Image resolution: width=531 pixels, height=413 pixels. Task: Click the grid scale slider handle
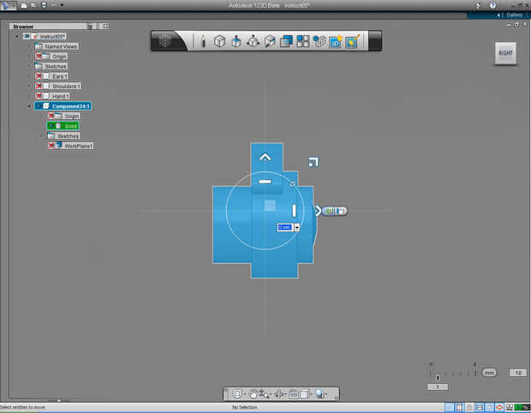pos(438,377)
